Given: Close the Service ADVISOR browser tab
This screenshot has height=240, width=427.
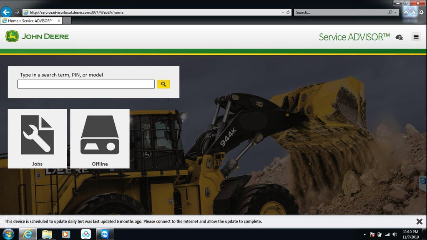Looking at the screenshot, I should [59, 20].
